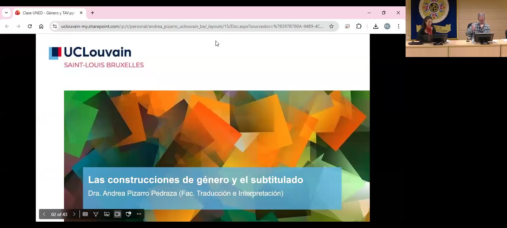Bookmark this page with star icon
This screenshot has height=228, width=507.
331,26
